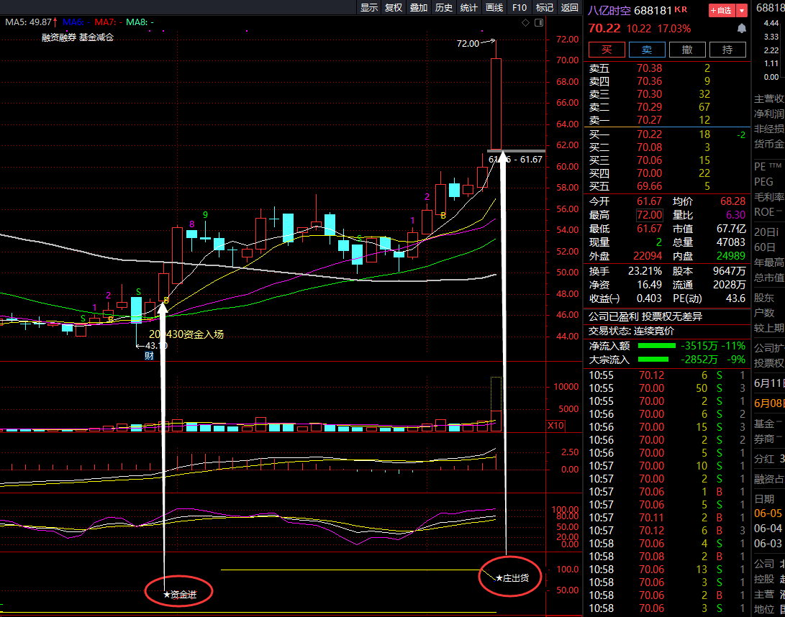Click the 06-05 date on right panel
The width and height of the screenshot is (785, 617).
768,513
